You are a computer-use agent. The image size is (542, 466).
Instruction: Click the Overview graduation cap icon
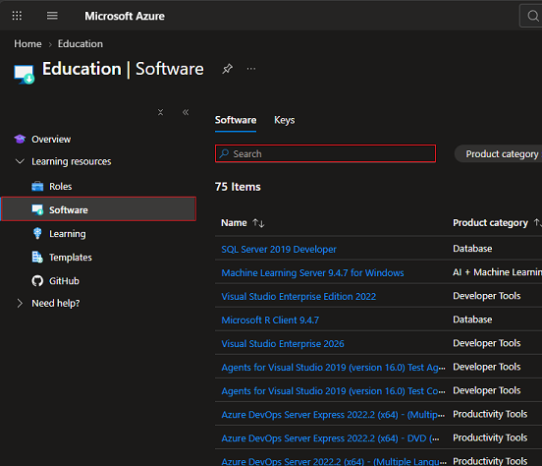click(x=20, y=139)
